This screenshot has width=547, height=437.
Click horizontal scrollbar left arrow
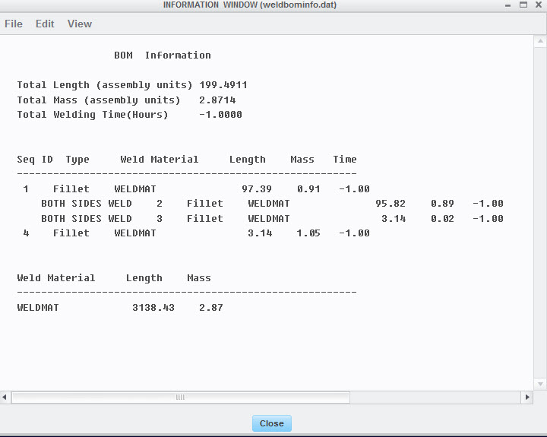[x=5, y=397]
